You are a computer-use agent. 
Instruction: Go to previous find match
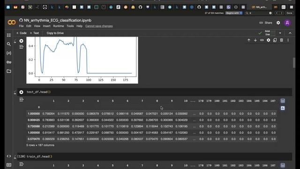click(x=277, y=13)
